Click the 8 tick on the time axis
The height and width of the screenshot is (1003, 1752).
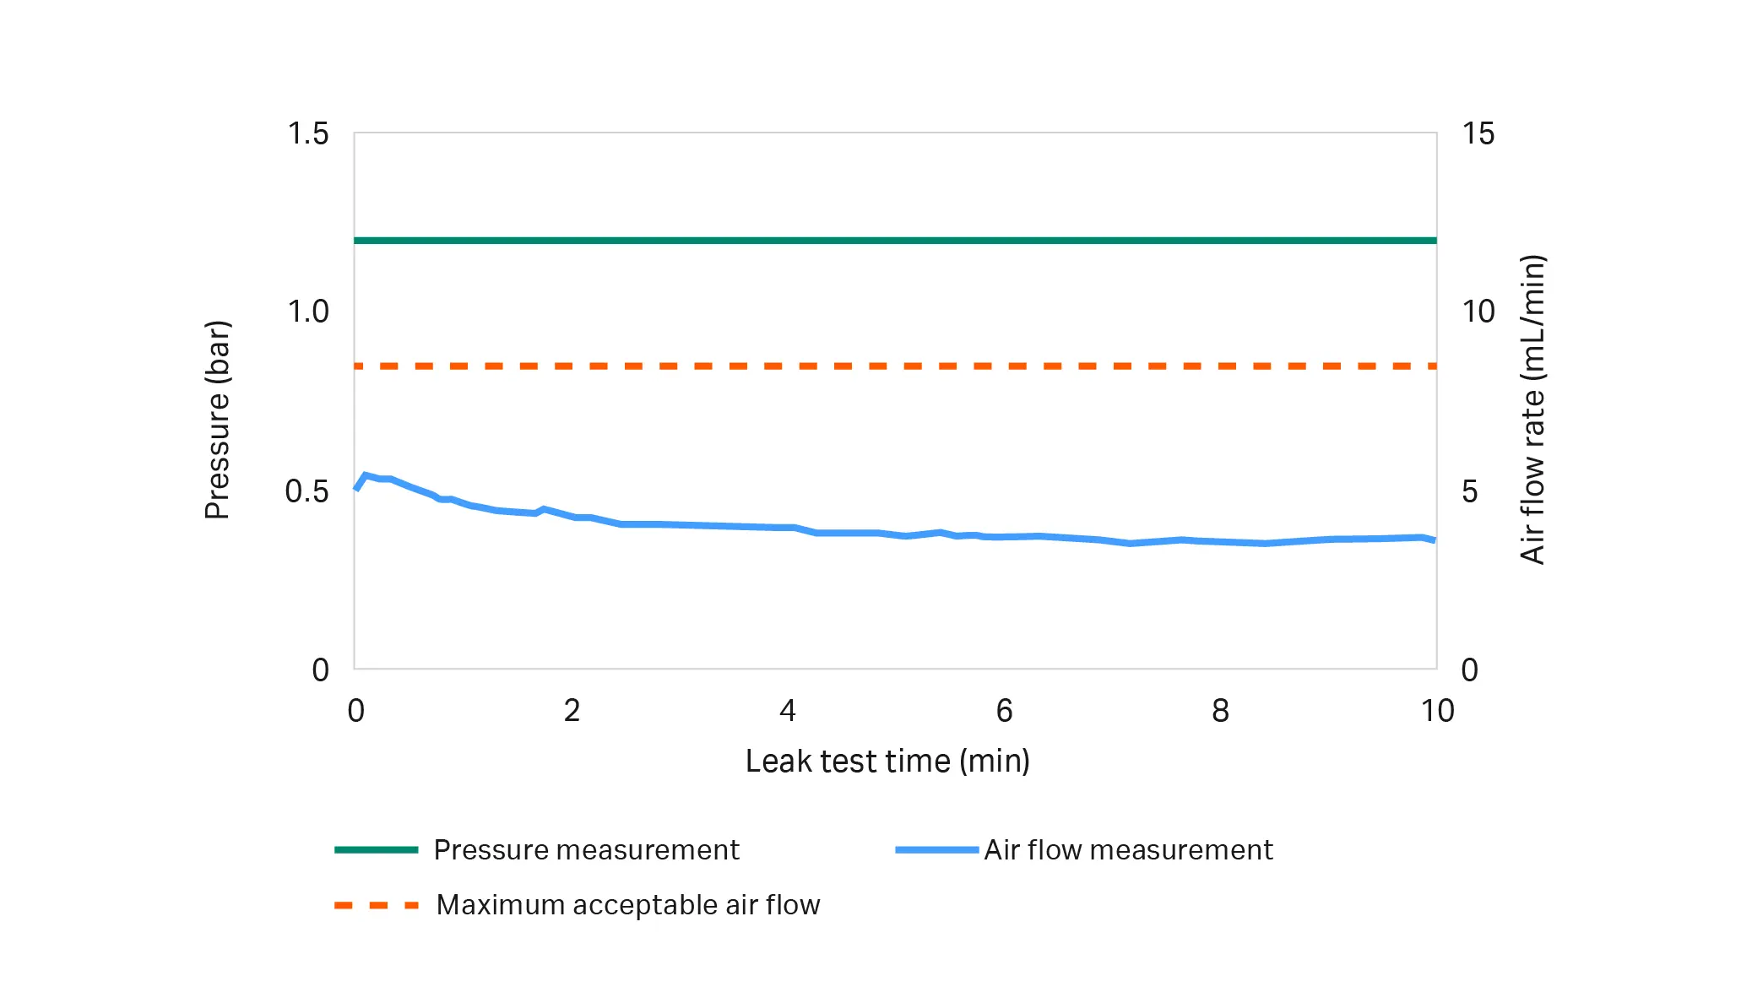point(1220,711)
